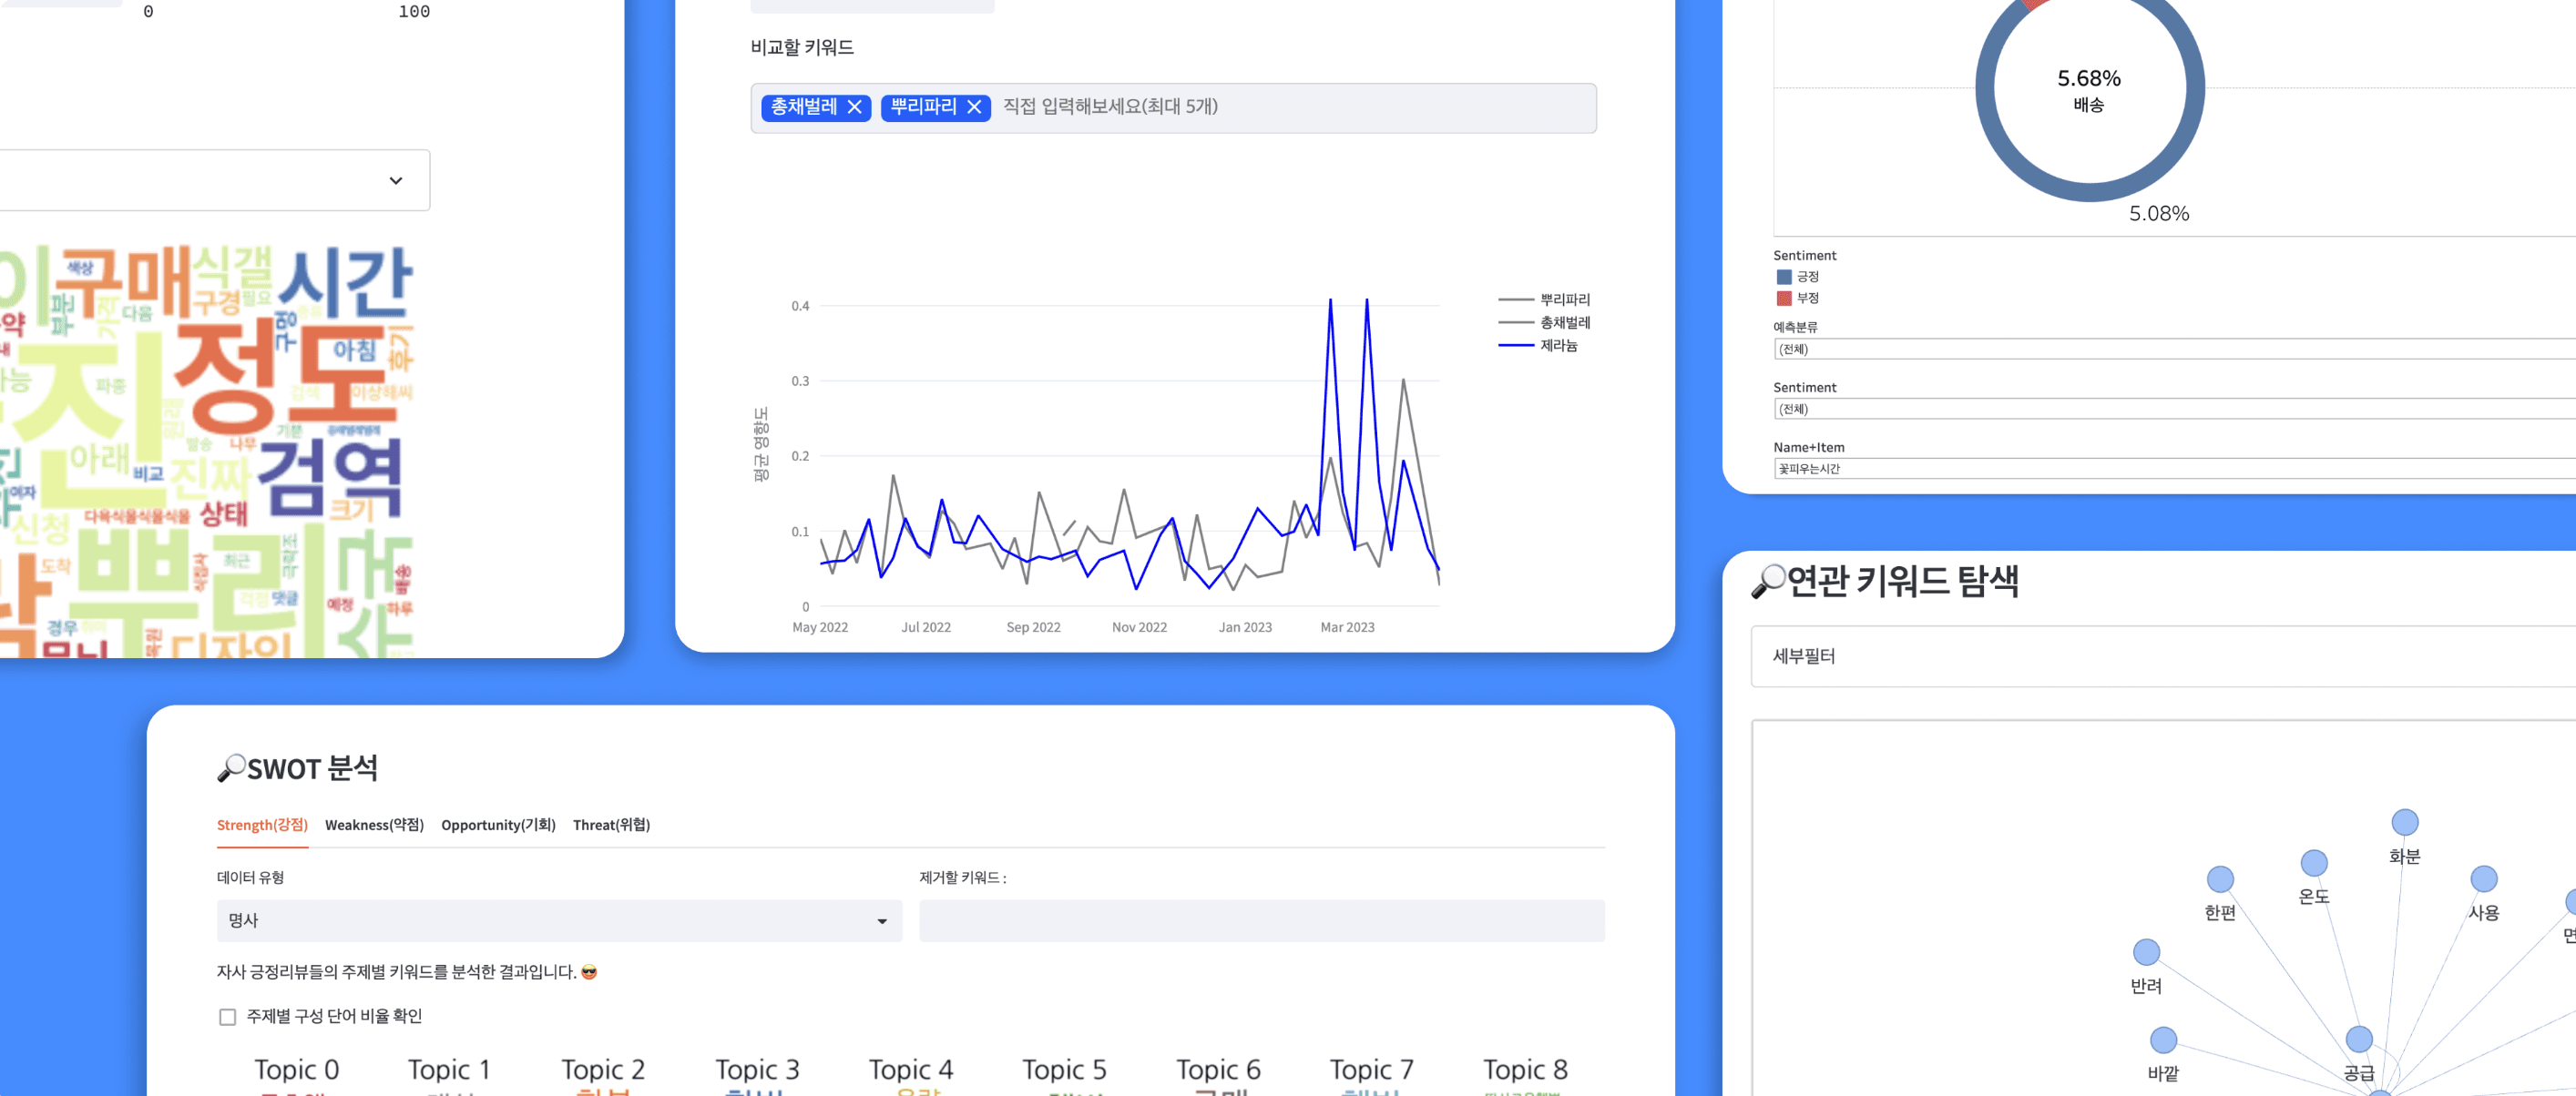Select the 긍정 sentiment color swatch
2576x1096 pixels.
pos(1784,277)
